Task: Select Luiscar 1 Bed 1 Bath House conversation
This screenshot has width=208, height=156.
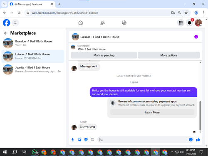Action: [33, 56]
